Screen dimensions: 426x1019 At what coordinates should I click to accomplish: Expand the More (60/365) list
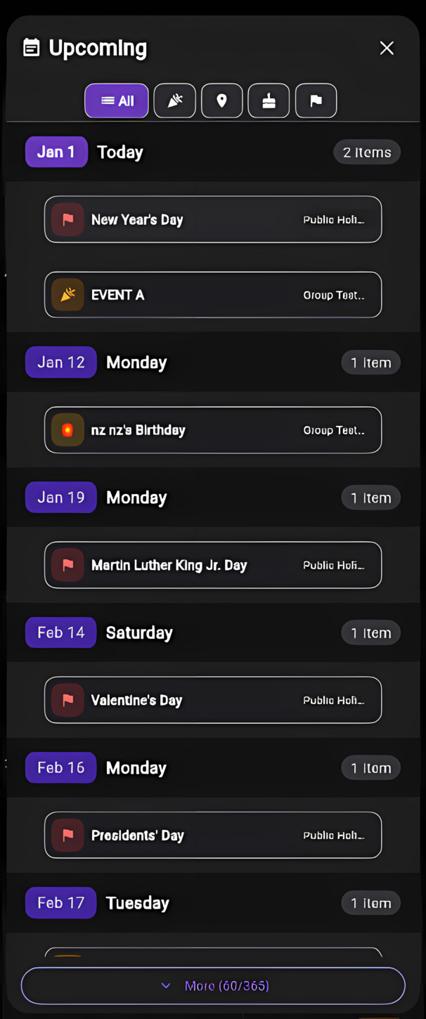click(x=213, y=985)
